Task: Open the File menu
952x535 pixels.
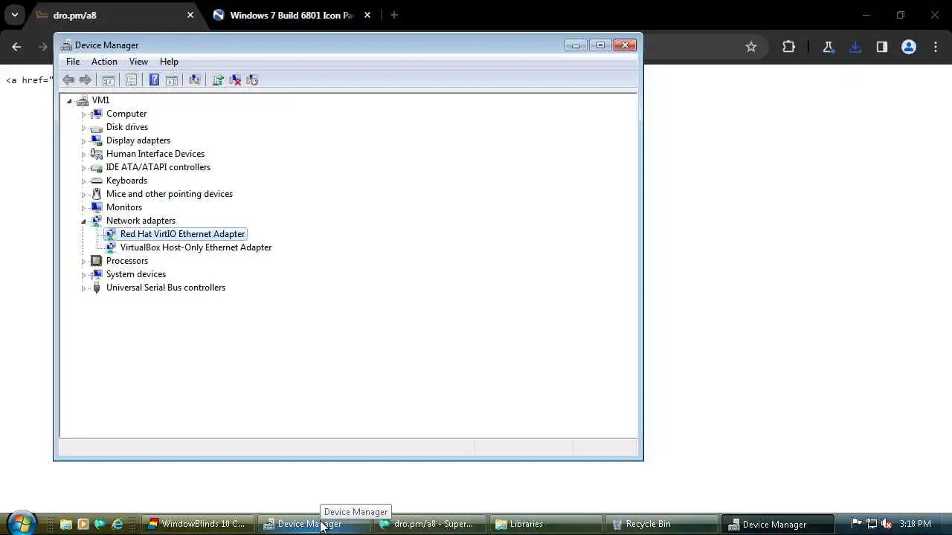Action: [x=73, y=62]
